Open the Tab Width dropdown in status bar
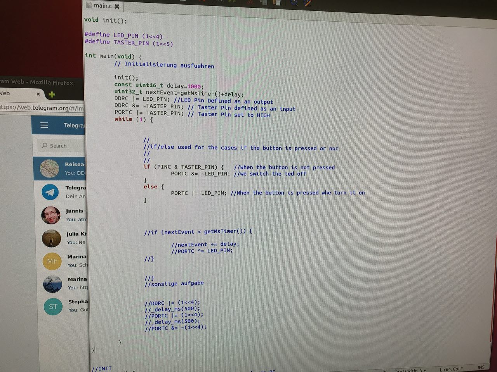The width and height of the screenshot is (497, 372). tap(411, 370)
